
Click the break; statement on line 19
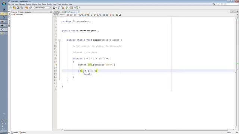[x=88, y=74]
